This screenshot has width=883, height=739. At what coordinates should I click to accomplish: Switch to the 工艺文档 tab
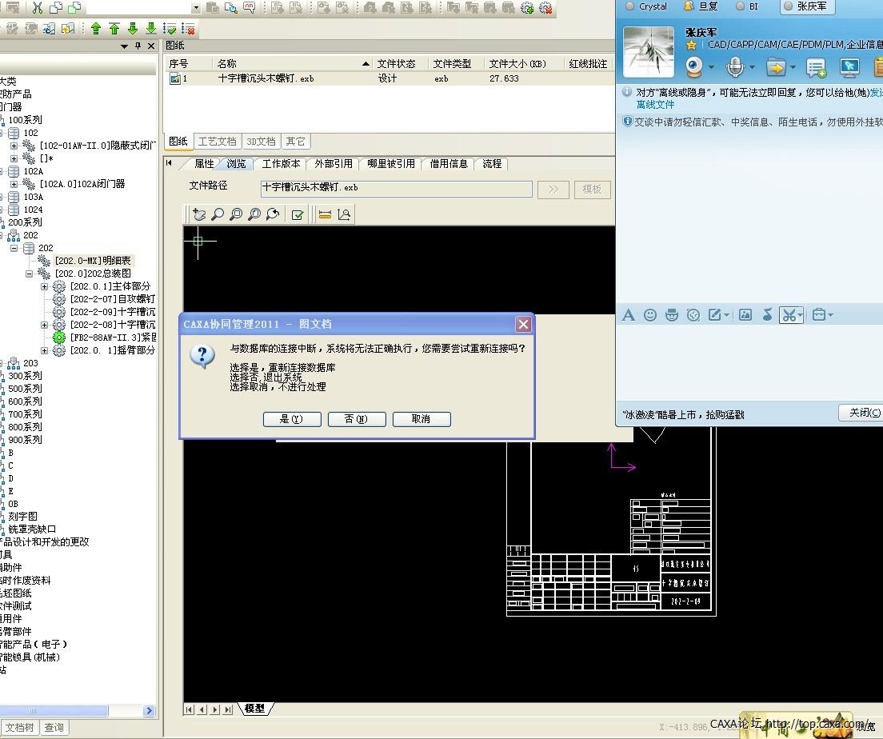coord(217,142)
